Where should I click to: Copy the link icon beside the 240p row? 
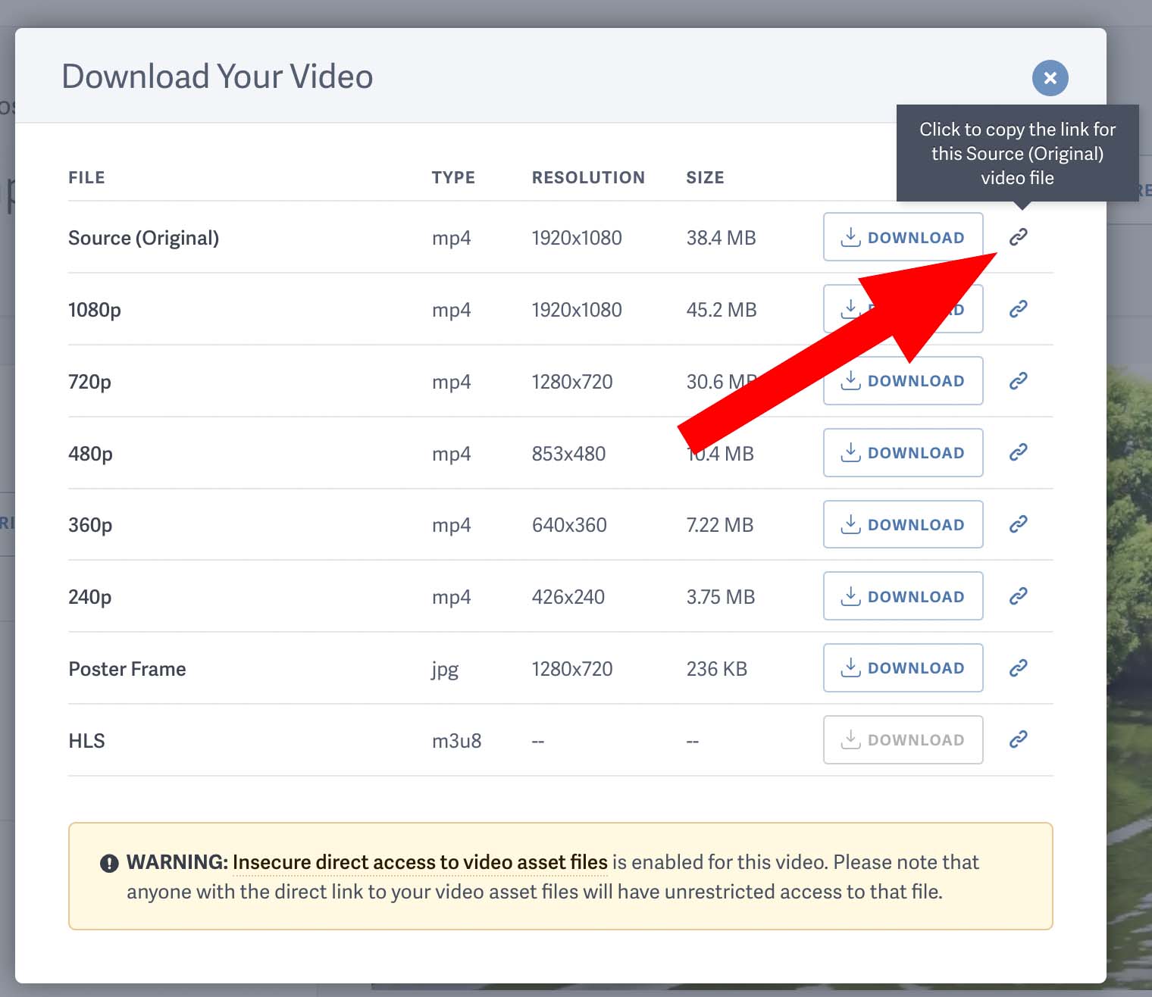click(1018, 595)
